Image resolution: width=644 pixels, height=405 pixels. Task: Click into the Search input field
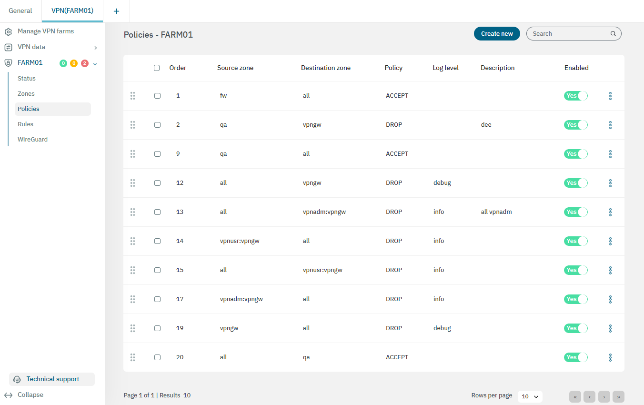(x=569, y=34)
